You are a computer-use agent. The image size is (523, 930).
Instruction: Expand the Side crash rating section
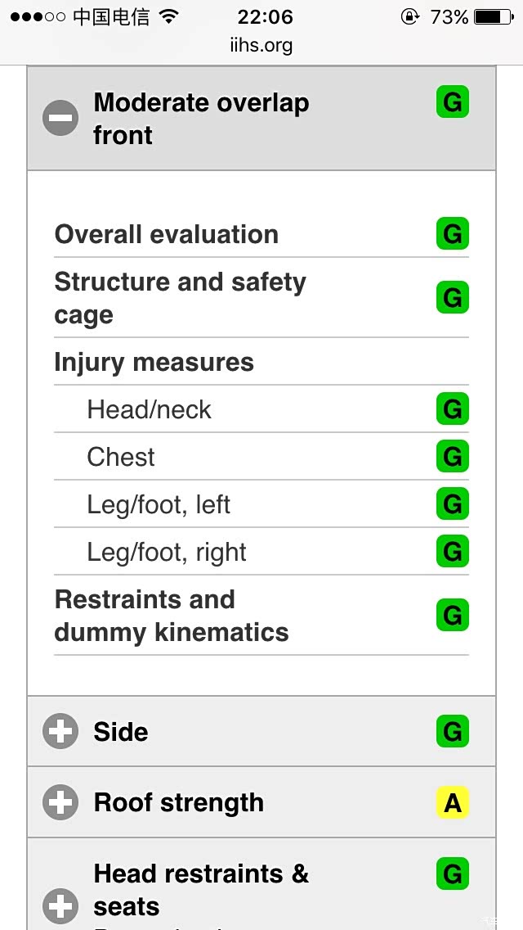[x=60, y=731]
